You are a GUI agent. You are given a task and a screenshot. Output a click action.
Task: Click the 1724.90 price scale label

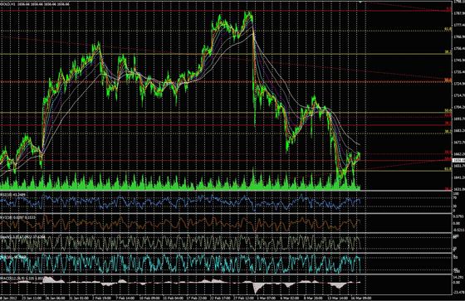coord(459,84)
